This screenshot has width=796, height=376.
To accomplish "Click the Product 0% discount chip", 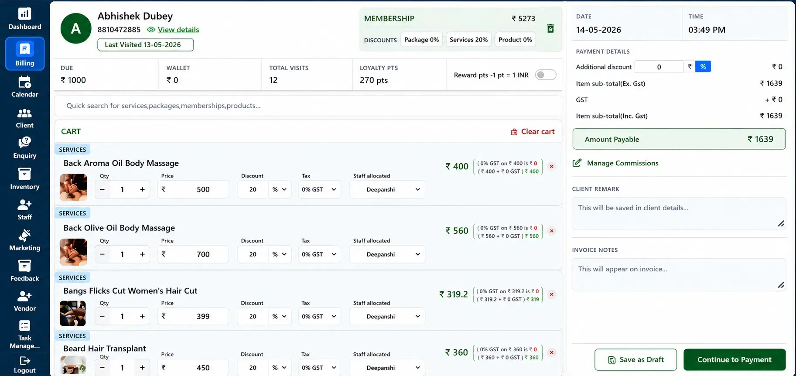I will tap(515, 40).
